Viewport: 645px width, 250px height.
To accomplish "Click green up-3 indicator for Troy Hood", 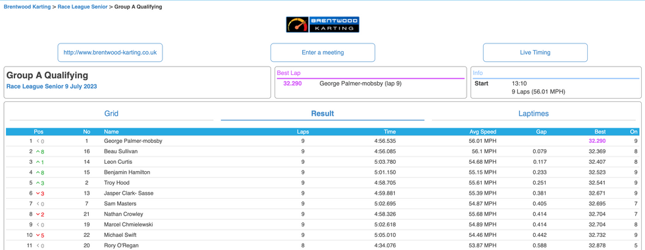I will tap(40, 183).
